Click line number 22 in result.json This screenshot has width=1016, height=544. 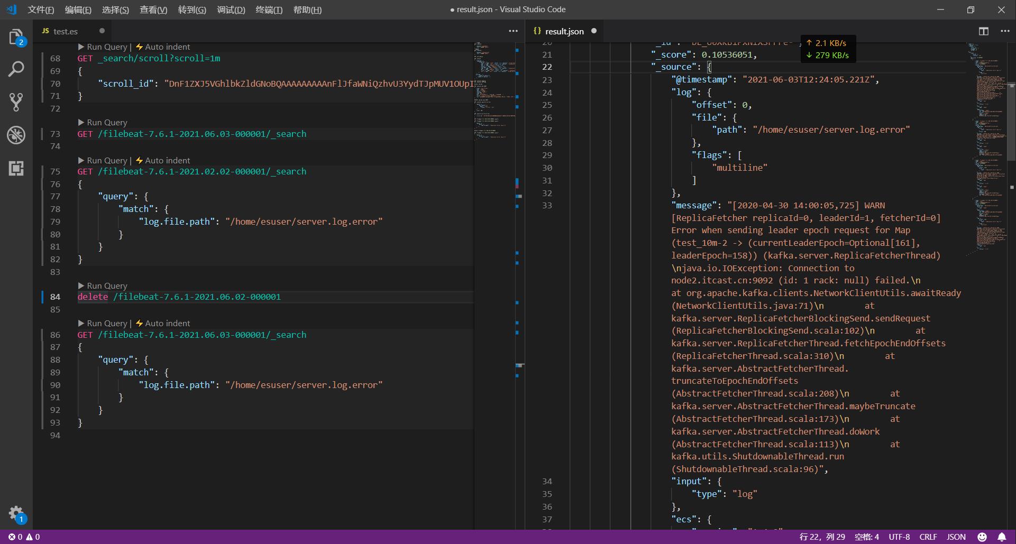(x=547, y=67)
